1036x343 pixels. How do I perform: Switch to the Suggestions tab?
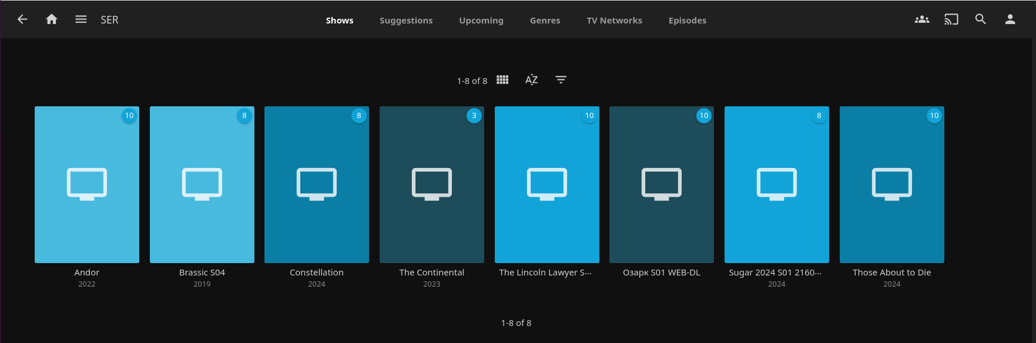pyautogui.click(x=406, y=21)
